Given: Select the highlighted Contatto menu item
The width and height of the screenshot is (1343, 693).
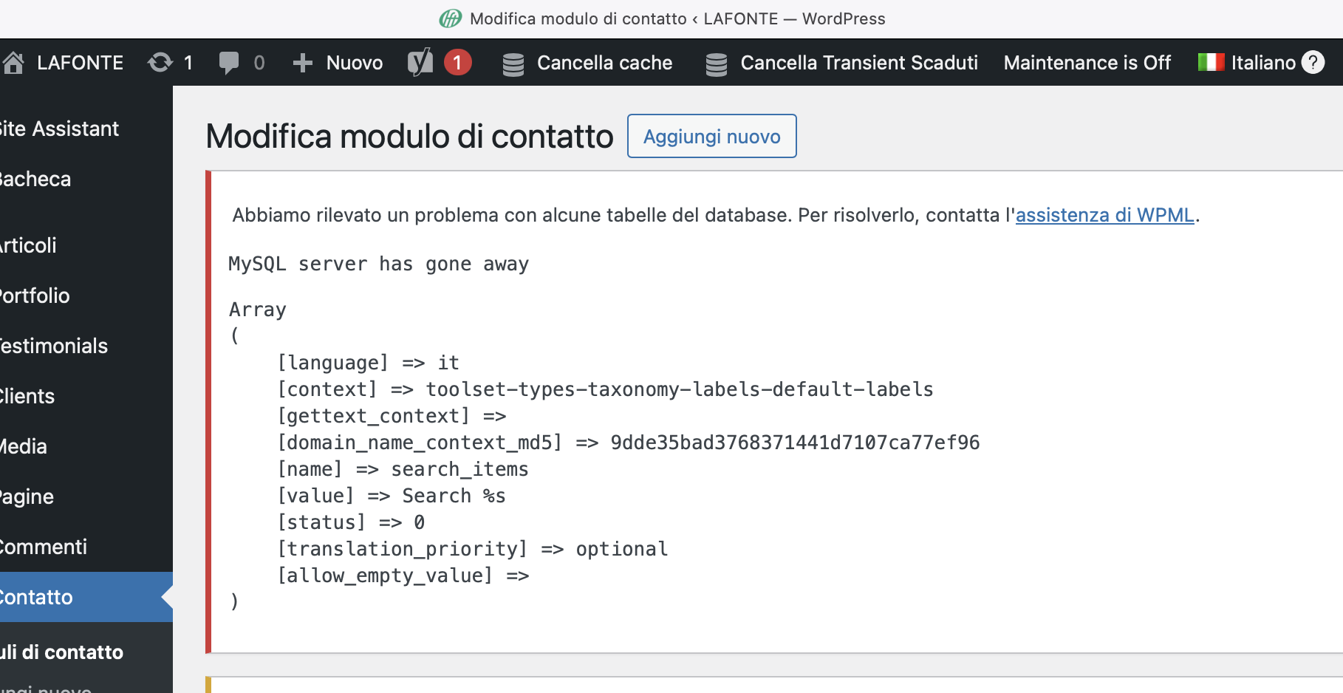Looking at the screenshot, I should (x=86, y=597).
